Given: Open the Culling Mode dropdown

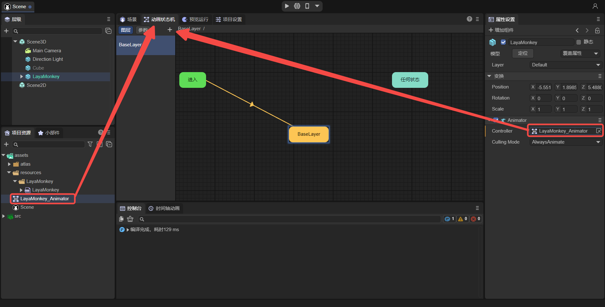Looking at the screenshot, I should [566, 142].
